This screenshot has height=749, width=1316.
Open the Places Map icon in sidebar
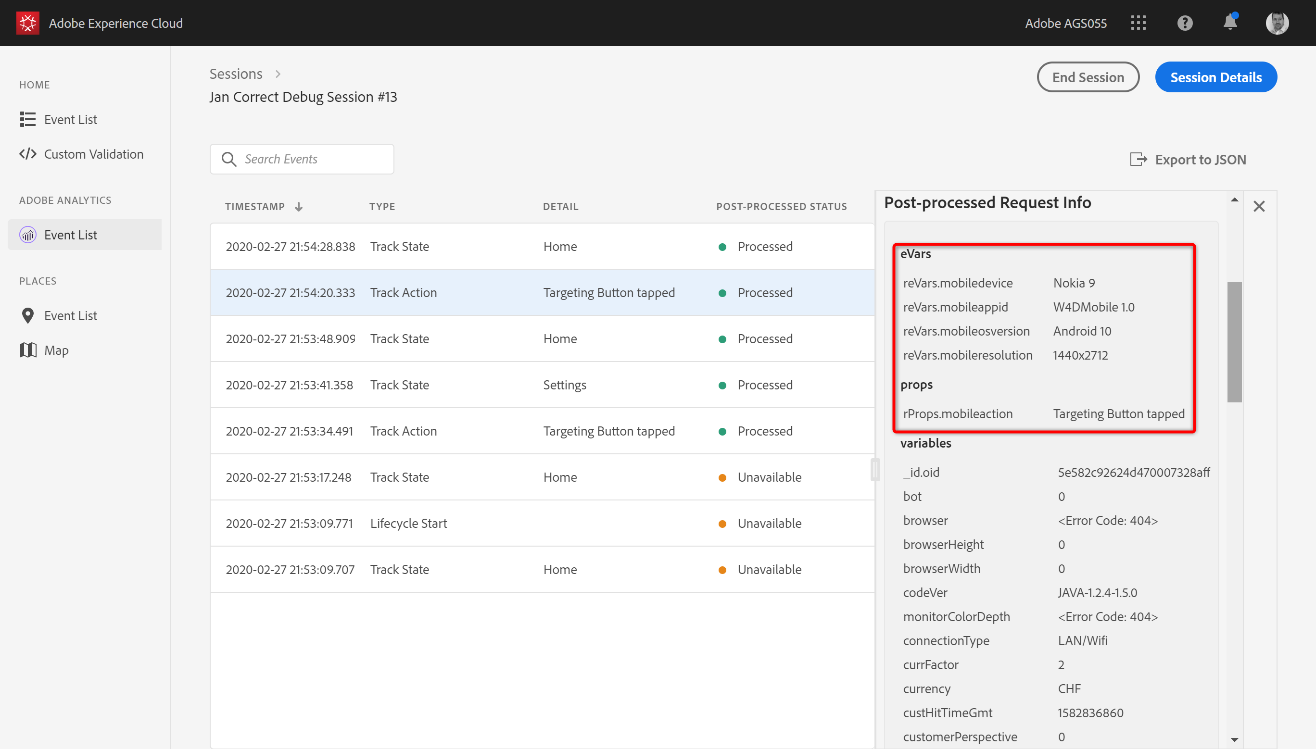tap(28, 350)
